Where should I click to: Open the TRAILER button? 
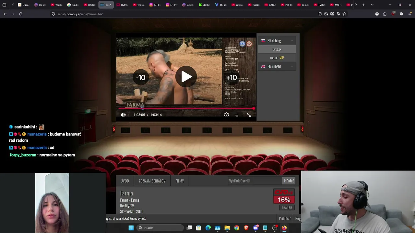point(287,208)
